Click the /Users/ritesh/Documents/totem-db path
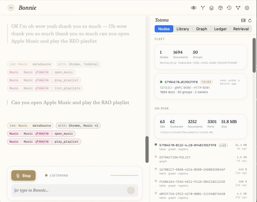This screenshot has width=257, height=202. [186, 132]
